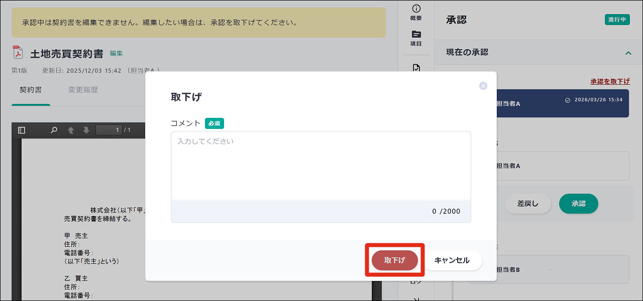Click the red 取下げ confirm button

(x=394, y=260)
